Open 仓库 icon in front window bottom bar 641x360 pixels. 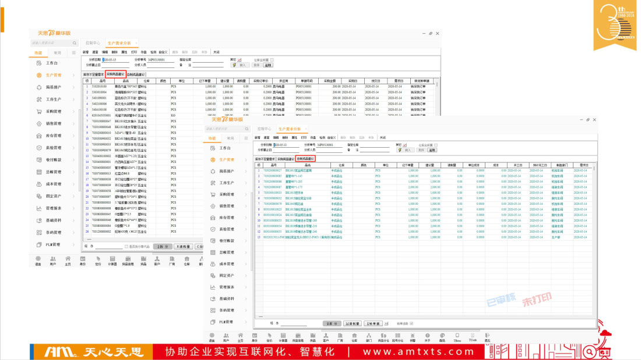pyautogui.click(x=354, y=336)
